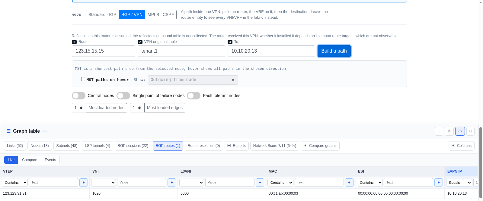Change the most loaded nodes count selector

(79, 108)
